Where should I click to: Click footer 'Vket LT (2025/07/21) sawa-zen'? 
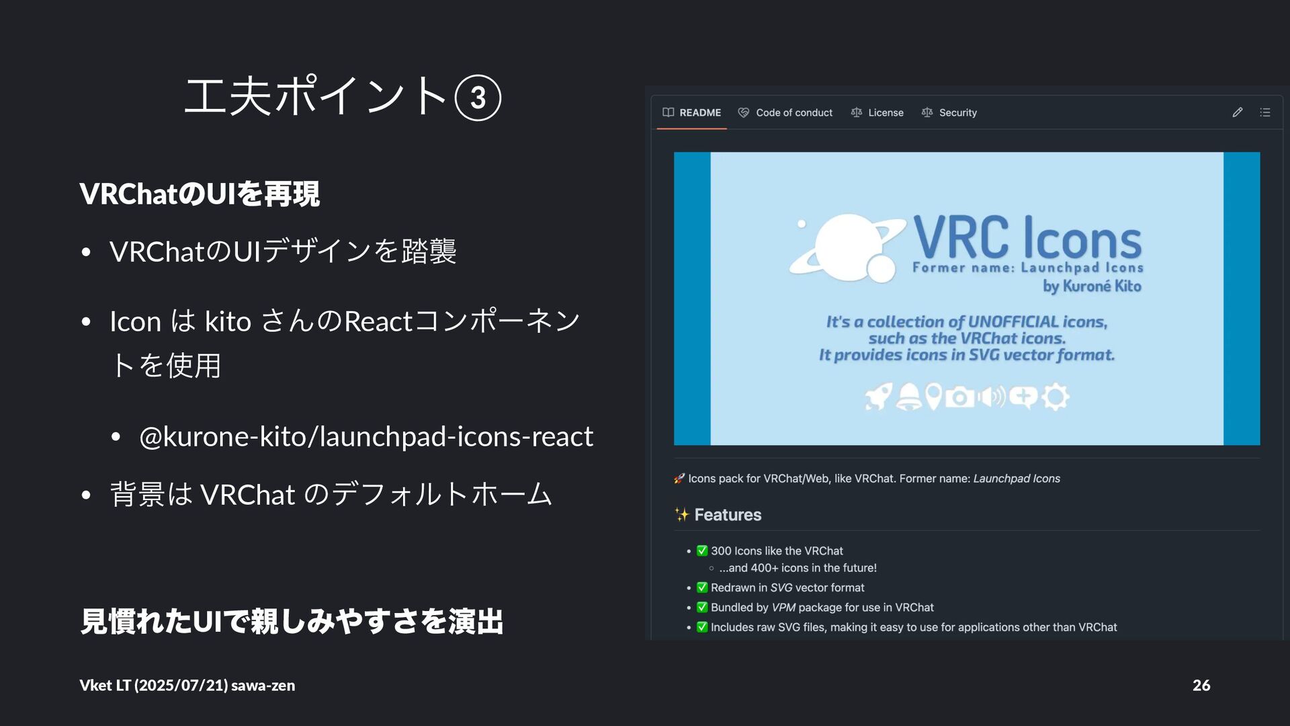(187, 685)
